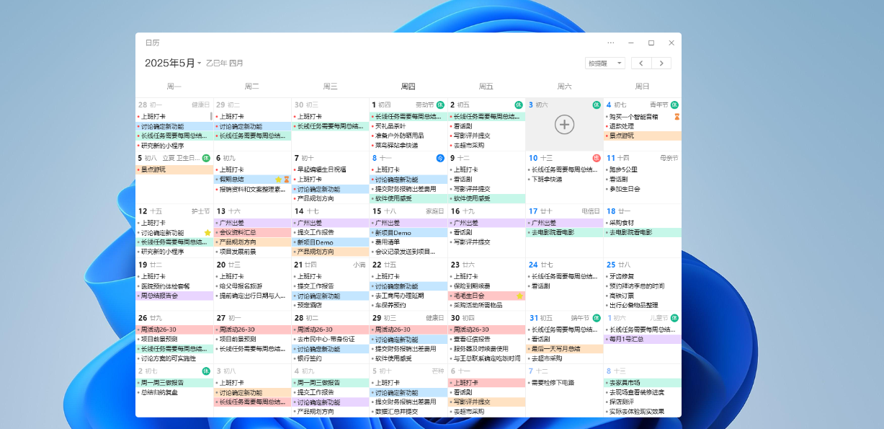
Task: Click the hourglass icon on 假期总结 event
Action: click(x=286, y=180)
